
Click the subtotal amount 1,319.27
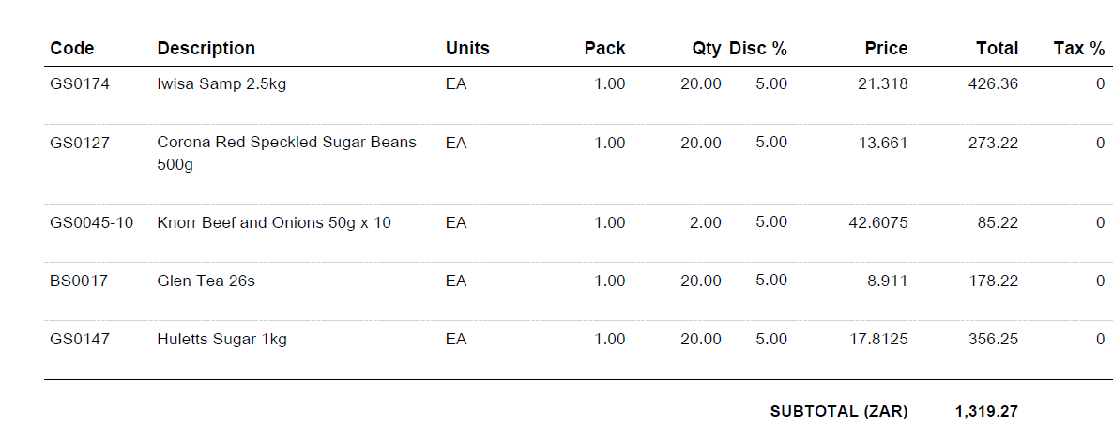[986, 412]
